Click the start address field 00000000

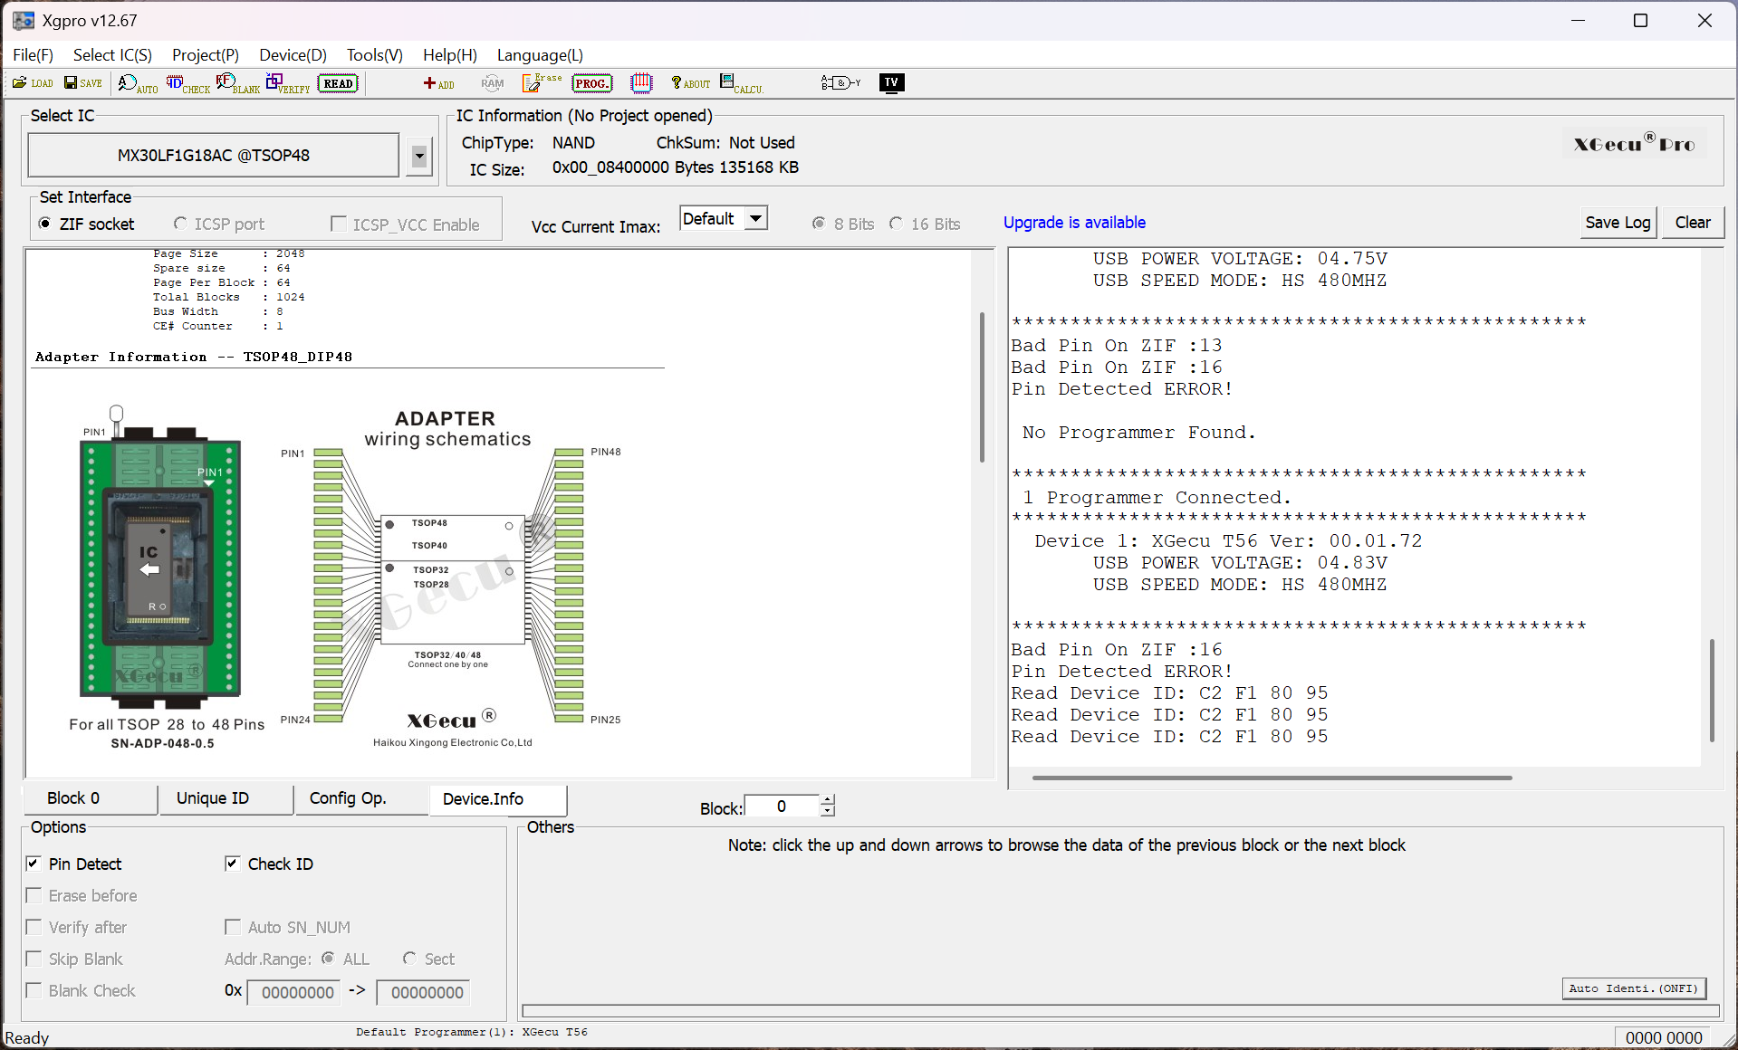(x=294, y=992)
